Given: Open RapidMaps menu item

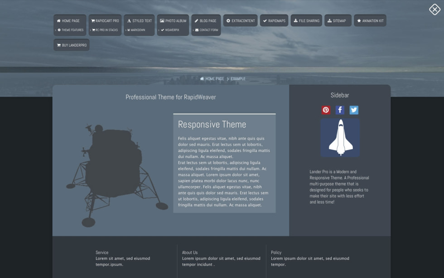Looking at the screenshot, I should [274, 21].
